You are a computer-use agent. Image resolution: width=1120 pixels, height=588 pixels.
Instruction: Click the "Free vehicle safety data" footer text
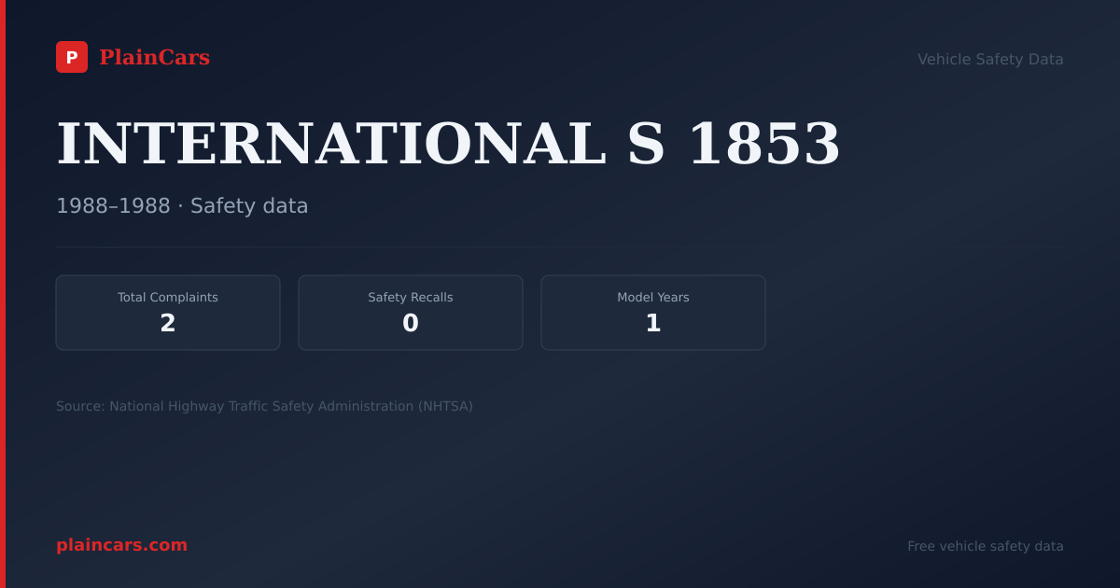click(x=986, y=546)
